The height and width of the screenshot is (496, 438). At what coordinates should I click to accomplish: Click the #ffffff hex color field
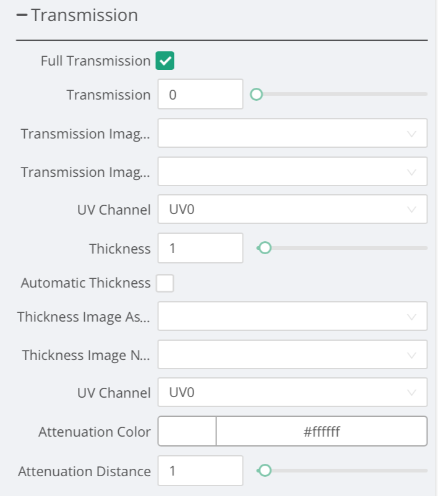pos(322,431)
